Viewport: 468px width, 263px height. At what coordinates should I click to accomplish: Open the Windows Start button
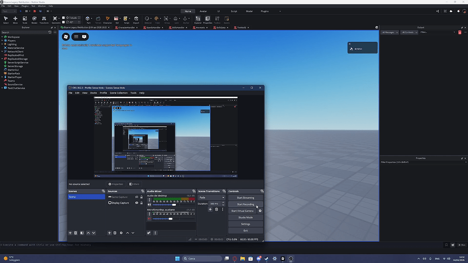pyautogui.click(x=177, y=258)
